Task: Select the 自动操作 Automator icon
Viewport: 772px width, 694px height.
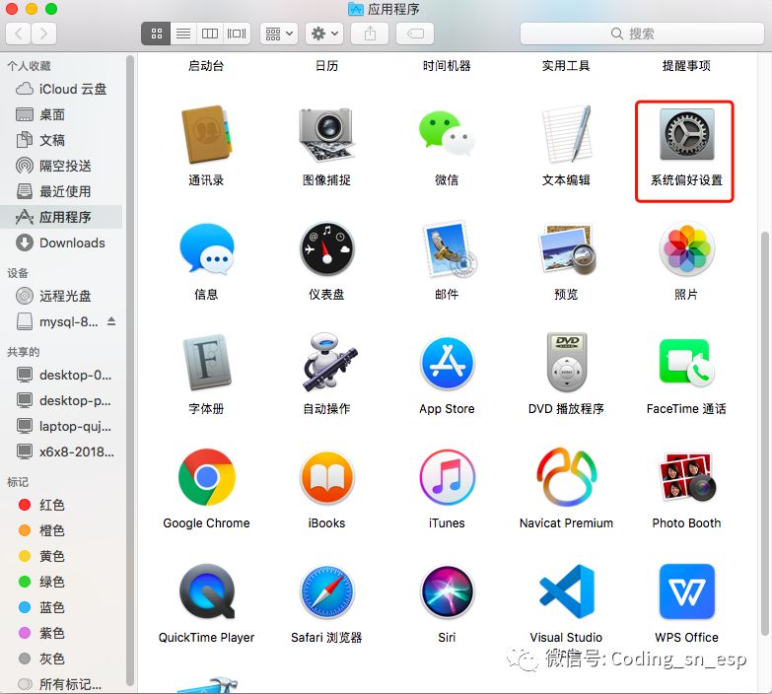Action: coord(329,362)
